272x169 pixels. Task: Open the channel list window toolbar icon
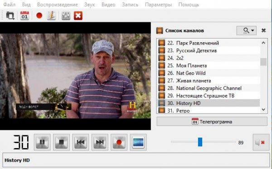(10, 15)
